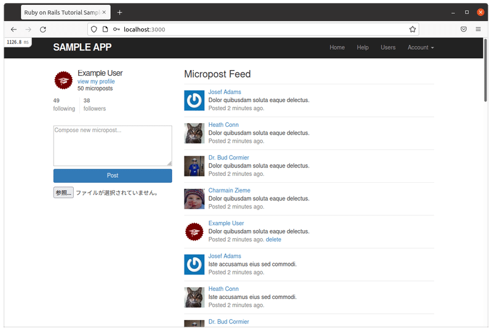Click Heath Conn's cat avatar thumbnail
The height and width of the screenshot is (331, 492).
coord(194,133)
